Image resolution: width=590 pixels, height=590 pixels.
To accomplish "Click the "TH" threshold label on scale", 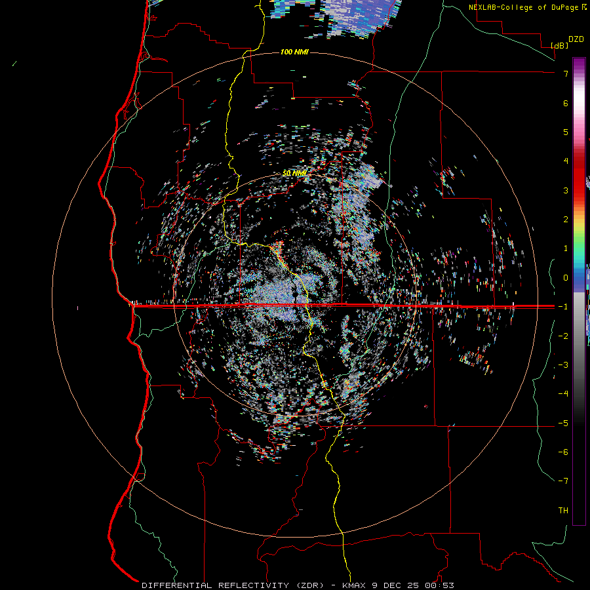I will click(x=563, y=511).
